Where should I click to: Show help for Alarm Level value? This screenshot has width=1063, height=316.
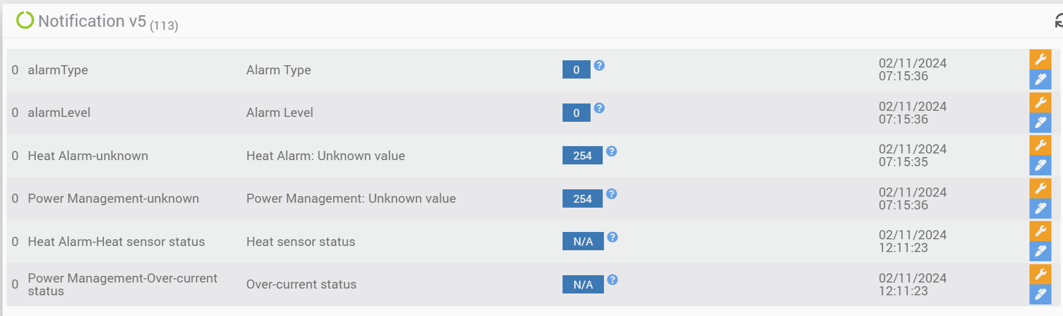599,108
